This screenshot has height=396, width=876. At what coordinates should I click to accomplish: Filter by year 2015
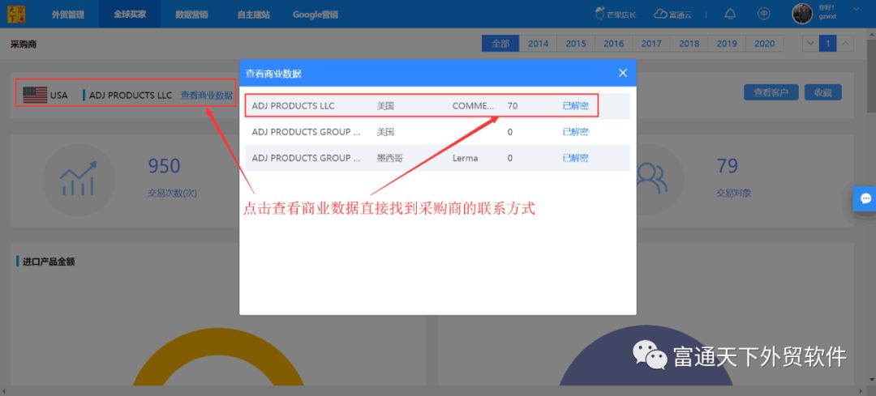click(576, 44)
